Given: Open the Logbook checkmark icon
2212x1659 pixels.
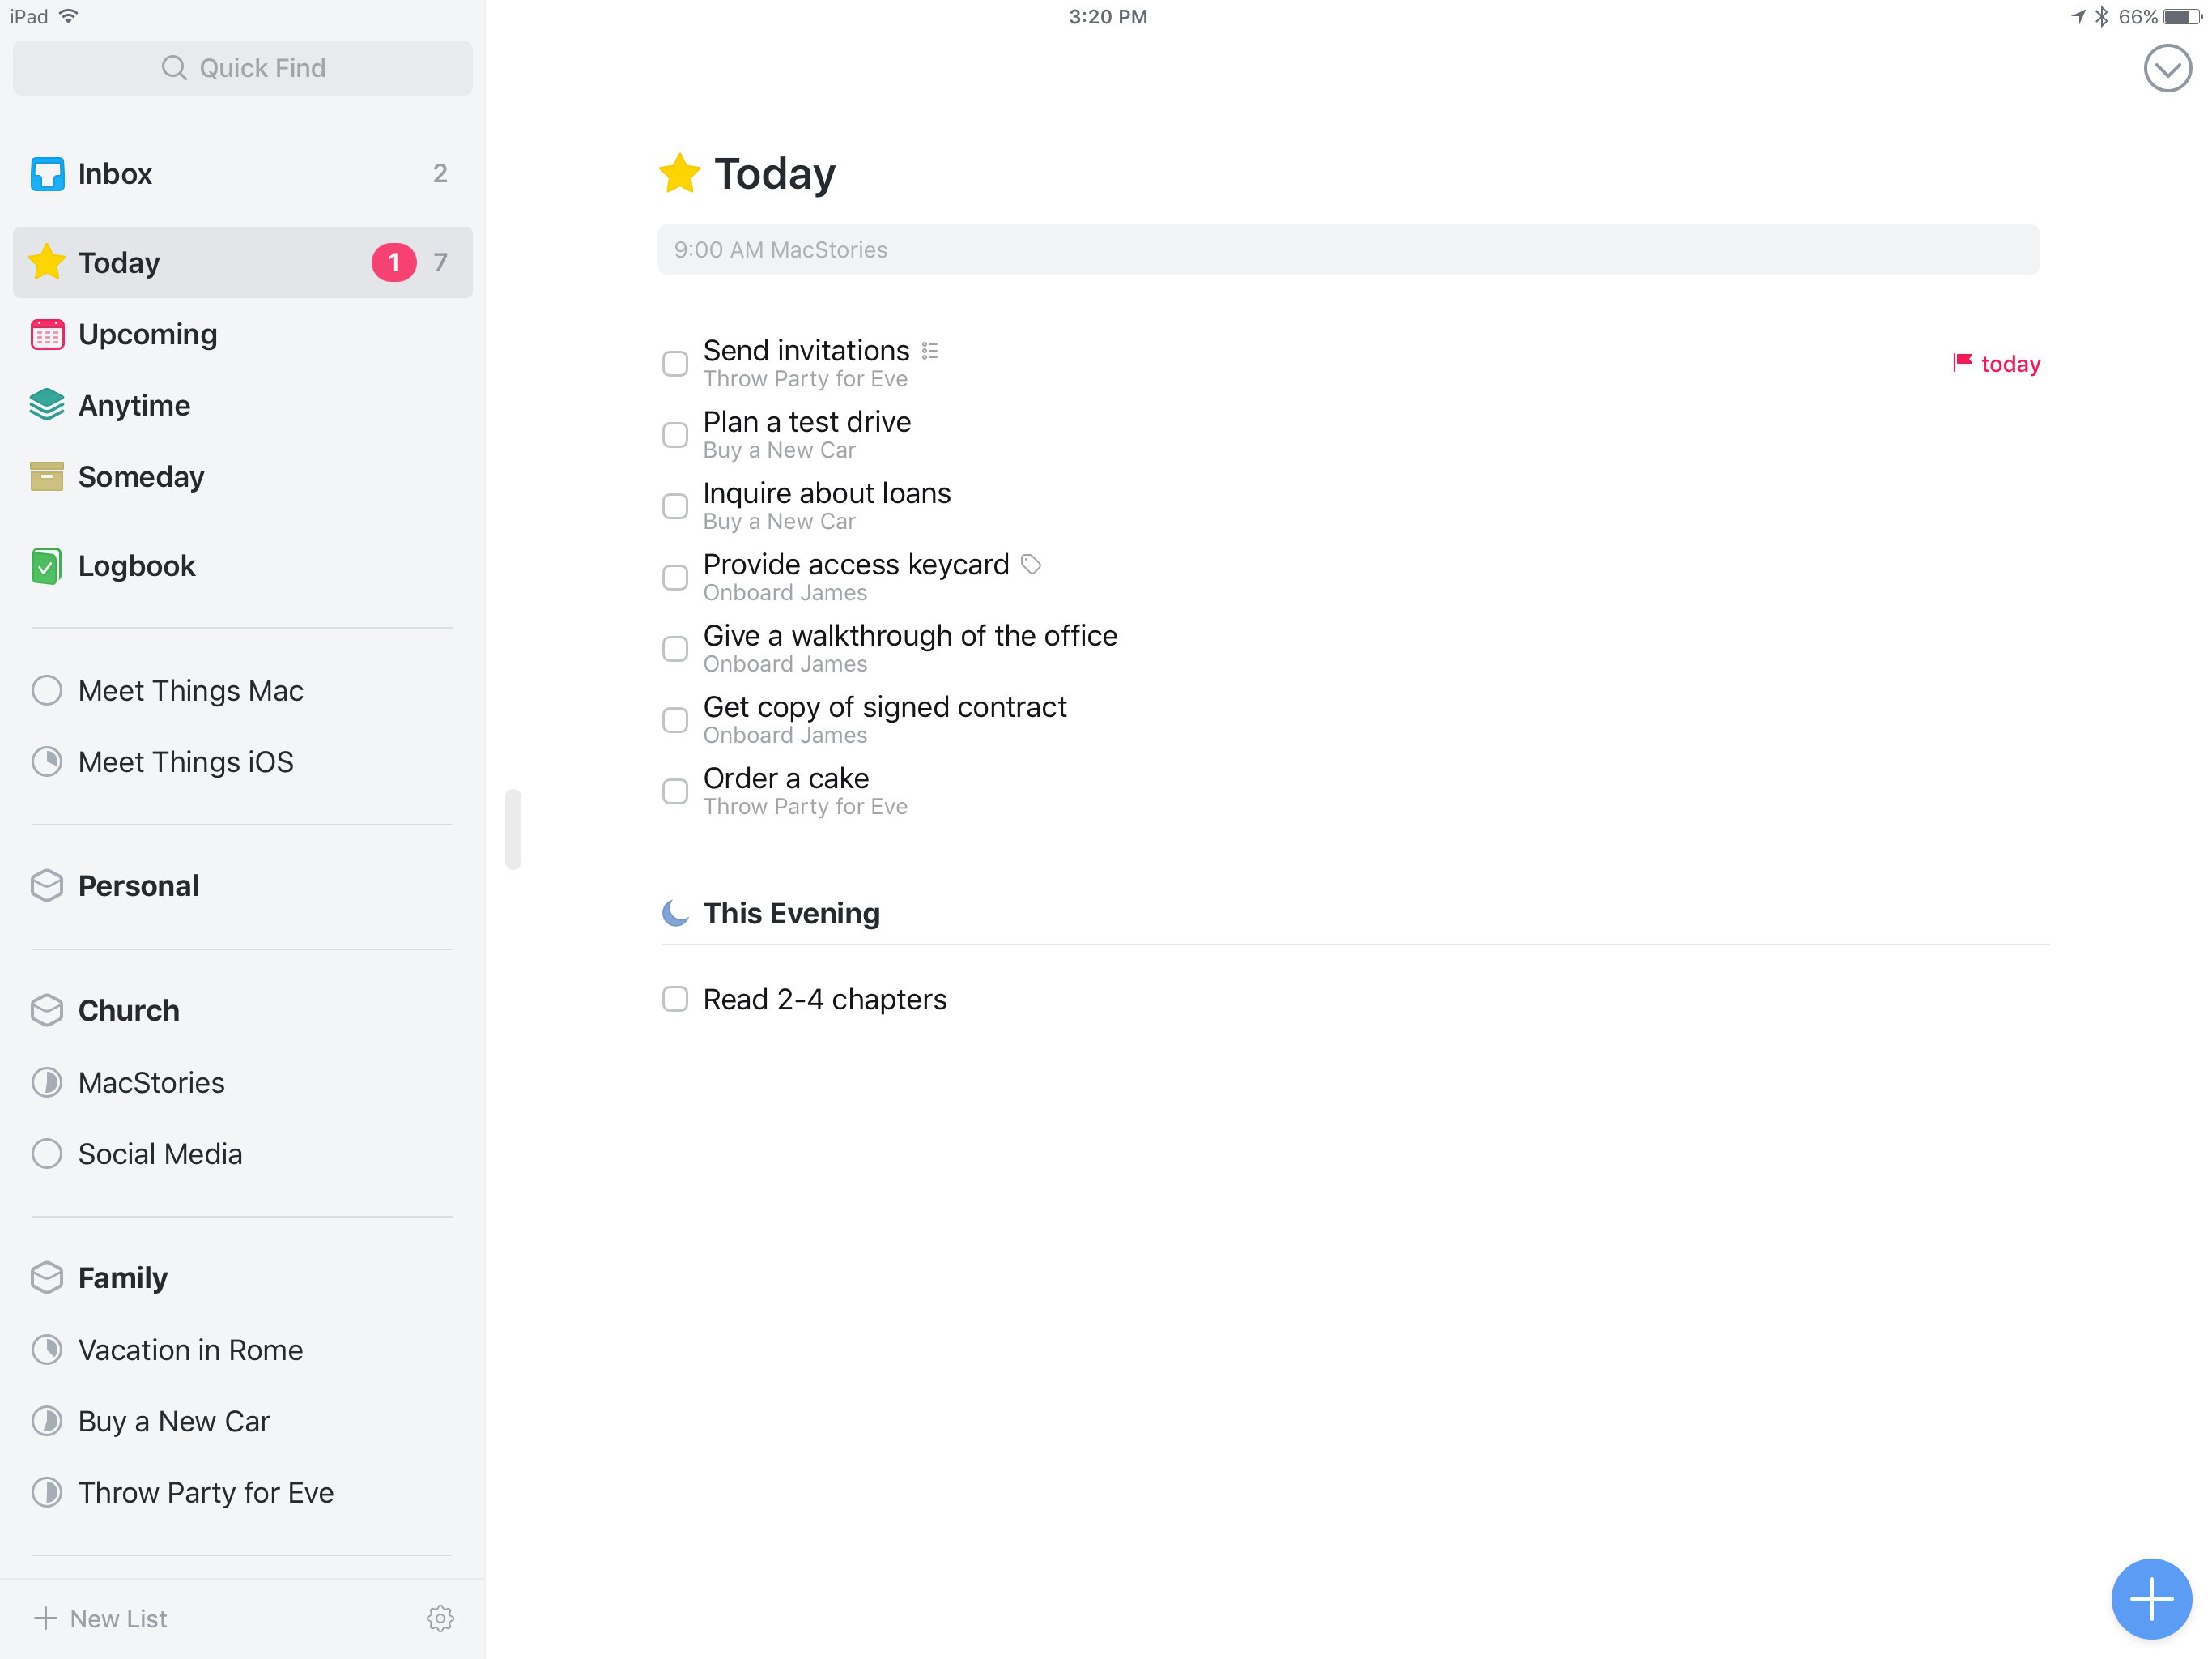Looking at the screenshot, I should point(47,565).
